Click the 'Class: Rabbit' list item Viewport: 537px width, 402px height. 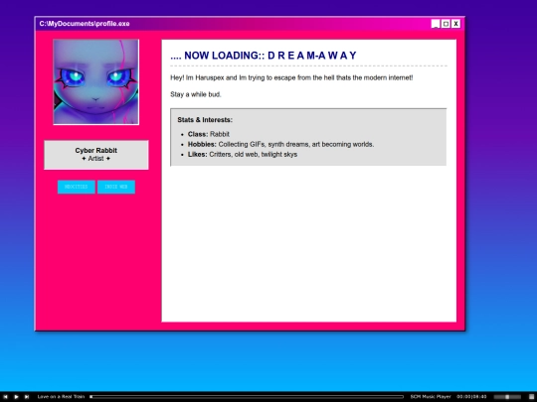point(209,134)
